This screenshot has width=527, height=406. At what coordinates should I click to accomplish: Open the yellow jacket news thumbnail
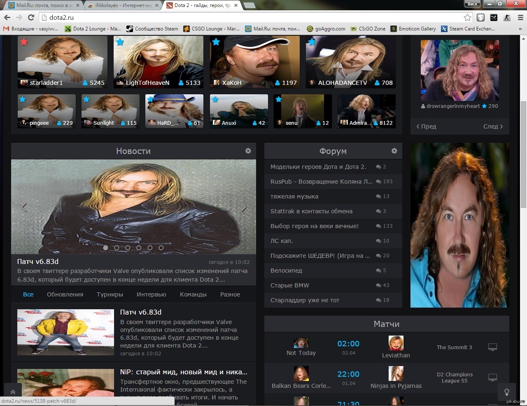tap(65, 332)
